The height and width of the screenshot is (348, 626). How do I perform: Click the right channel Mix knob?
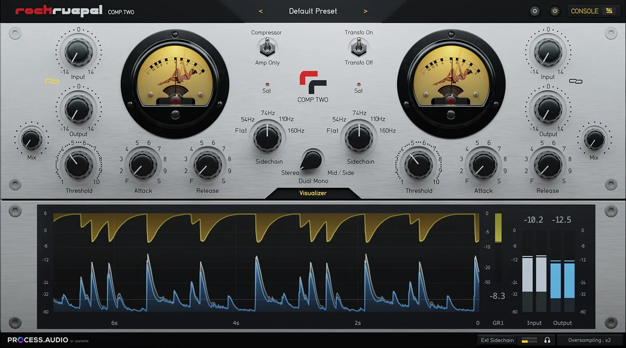[594, 139]
